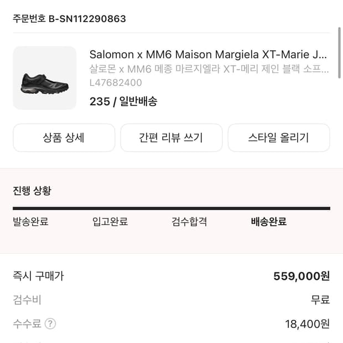Select the 발송완료 progress step
The image size is (343, 343).
coord(30,222)
